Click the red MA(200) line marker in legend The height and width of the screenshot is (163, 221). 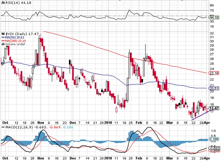pyautogui.click(x=2, y=40)
